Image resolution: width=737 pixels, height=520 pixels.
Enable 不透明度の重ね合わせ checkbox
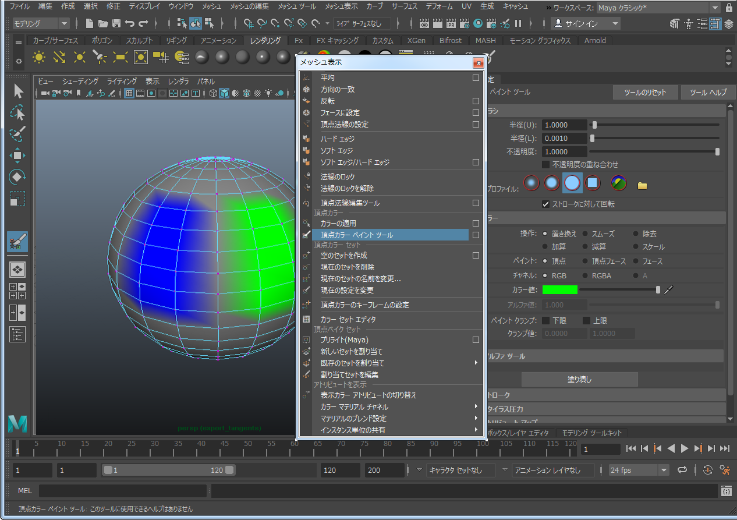click(545, 165)
